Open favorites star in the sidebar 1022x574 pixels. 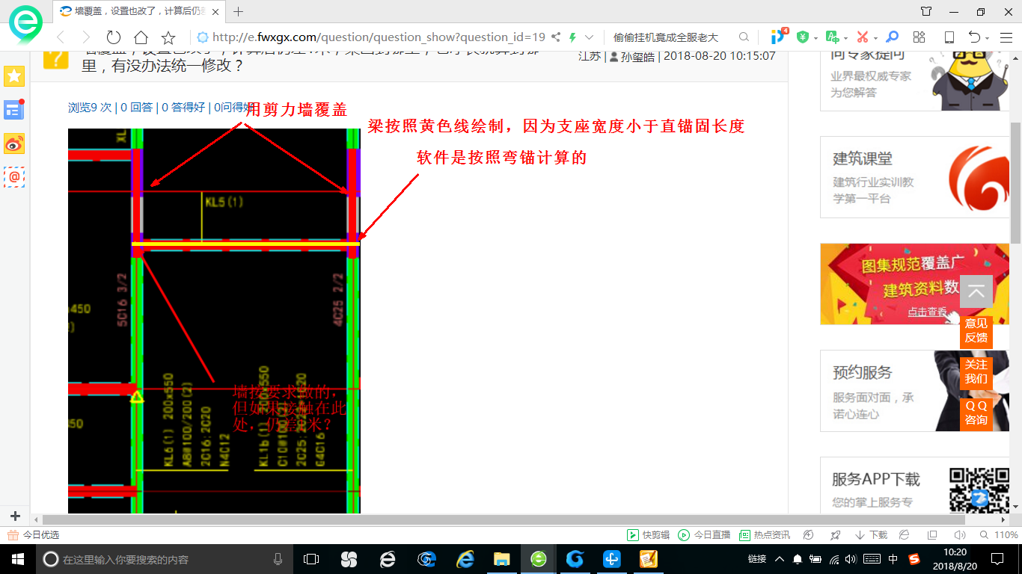[14, 75]
